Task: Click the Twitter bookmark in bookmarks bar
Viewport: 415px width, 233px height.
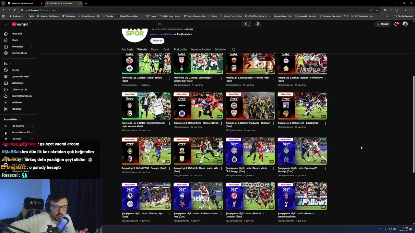Action: point(30,16)
